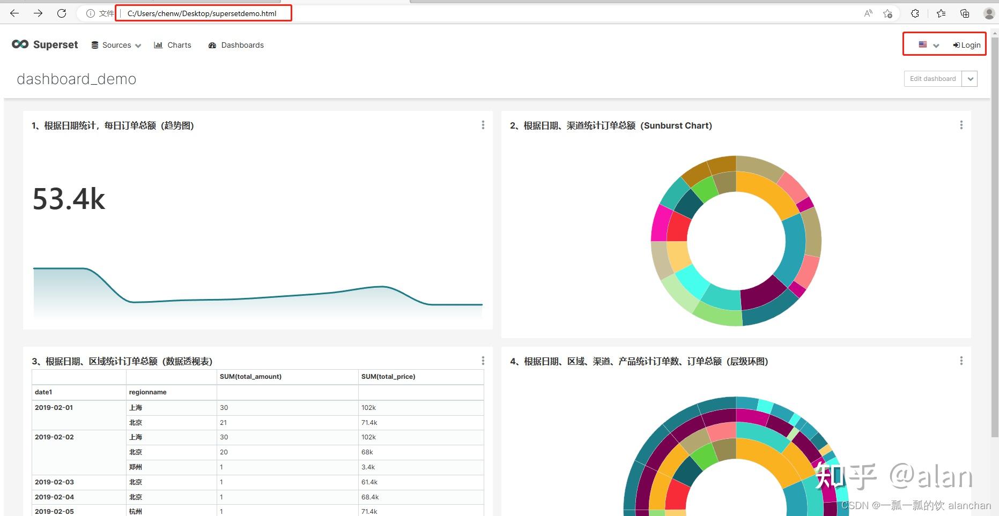Go back with browser back arrow

14,13
